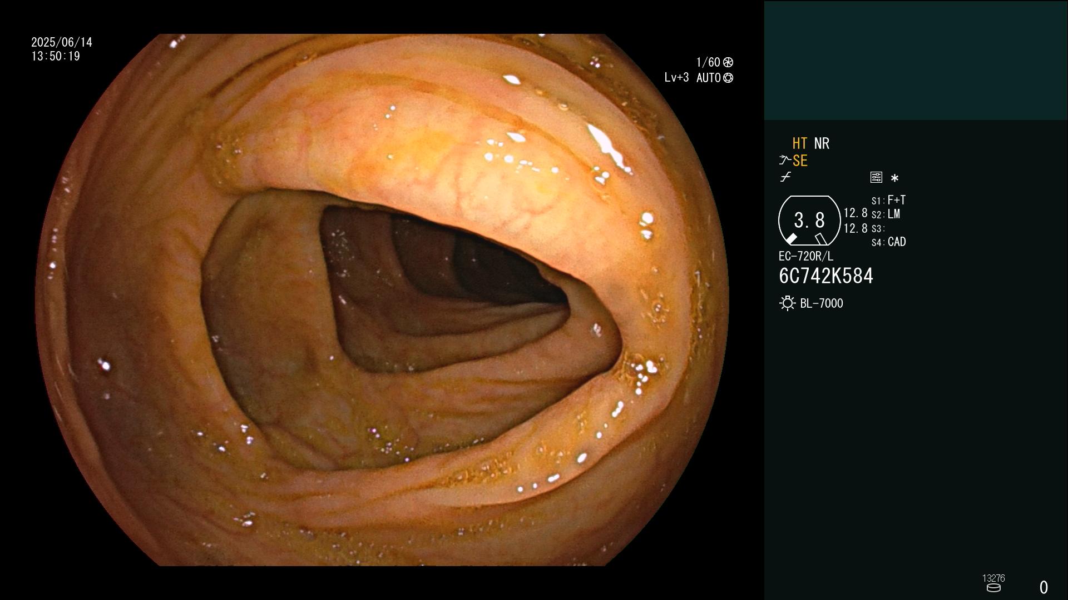
Task: Click the blank patient info panel
Action: (916, 60)
